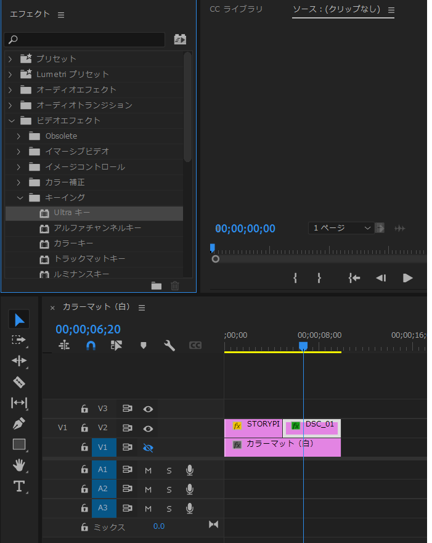Viewport: 432px width, 543px height.
Task: Toggle timeline snapping magnet icon
Action: (91, 346)
